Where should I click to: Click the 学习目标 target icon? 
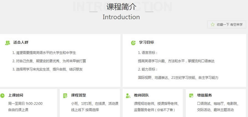[133, 43]
